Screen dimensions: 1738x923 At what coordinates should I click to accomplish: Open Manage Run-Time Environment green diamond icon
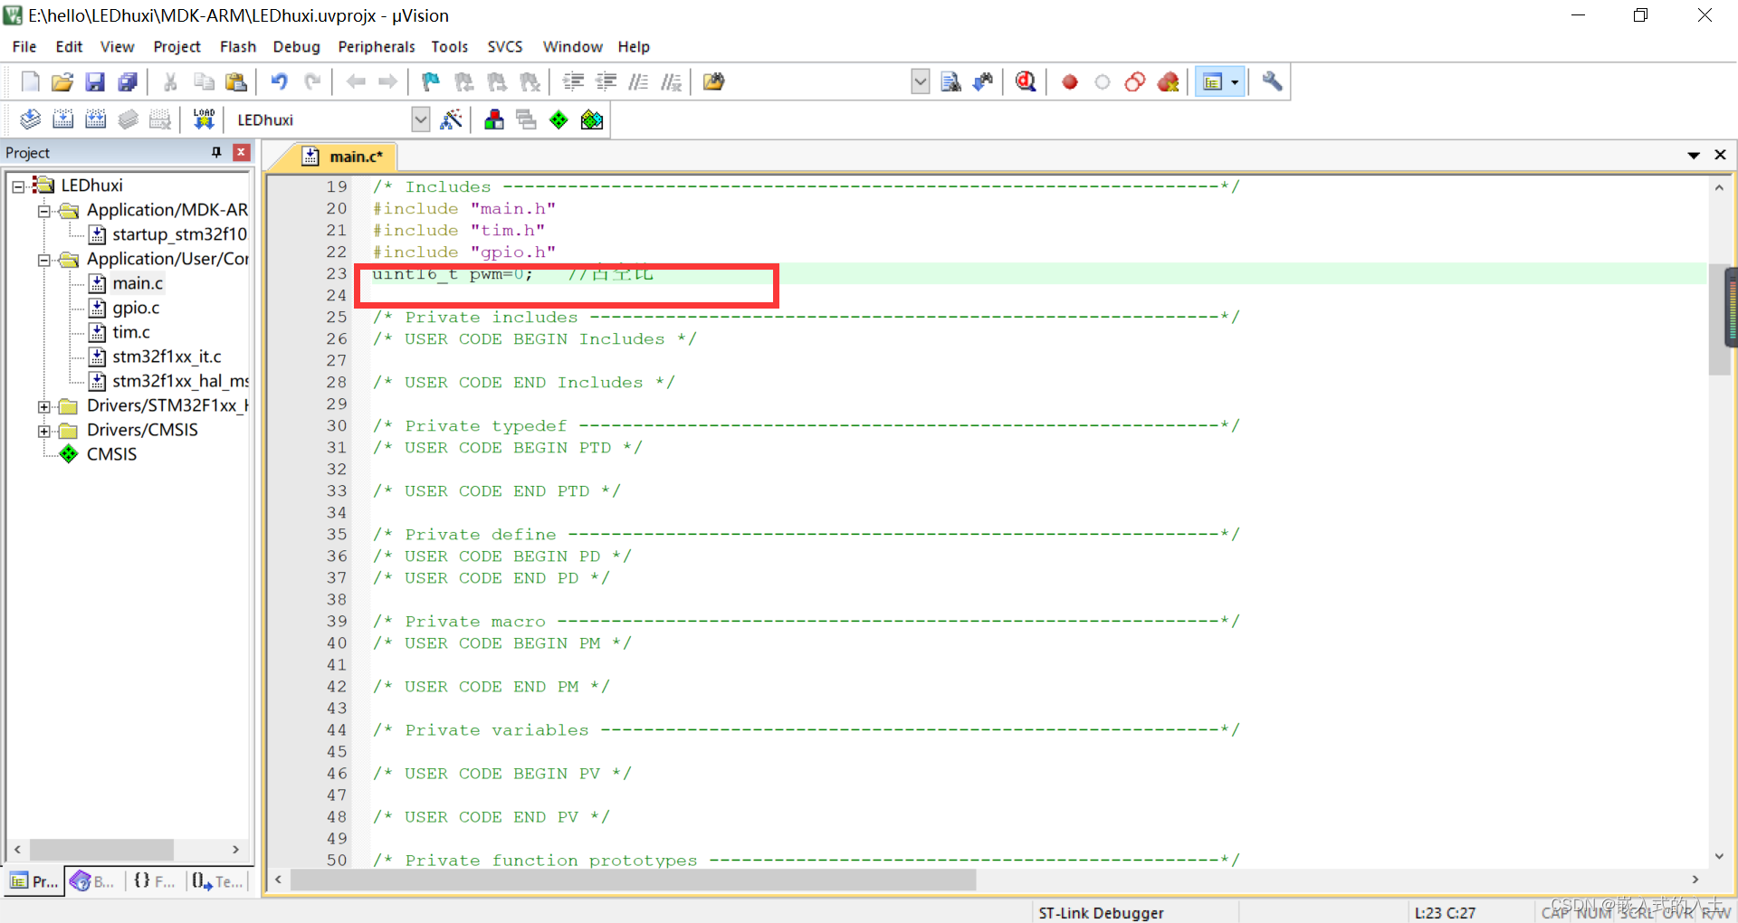[559, 119]
